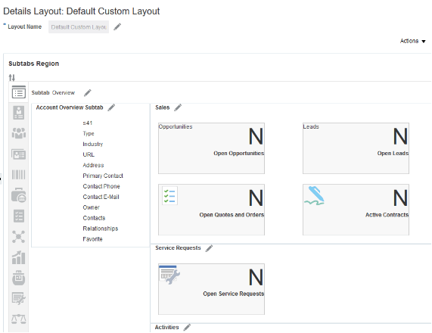Click the pencil icon next to Activities

[x=187, y=327]
